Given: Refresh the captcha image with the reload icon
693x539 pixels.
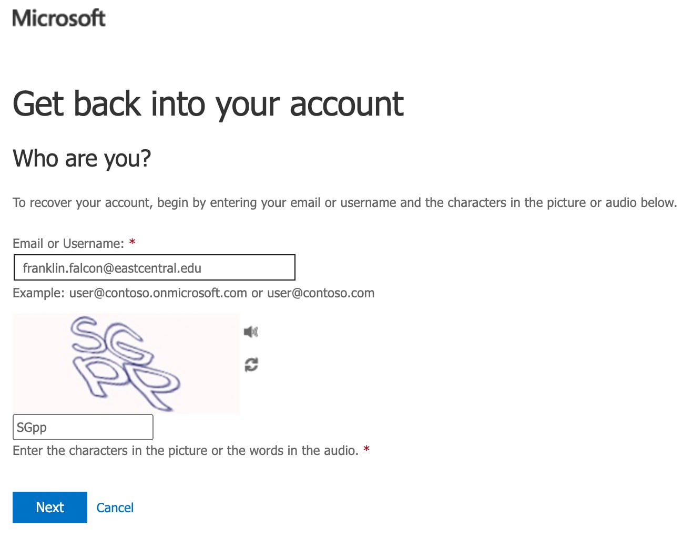Looking at the screenshot, I should (251, 365).
